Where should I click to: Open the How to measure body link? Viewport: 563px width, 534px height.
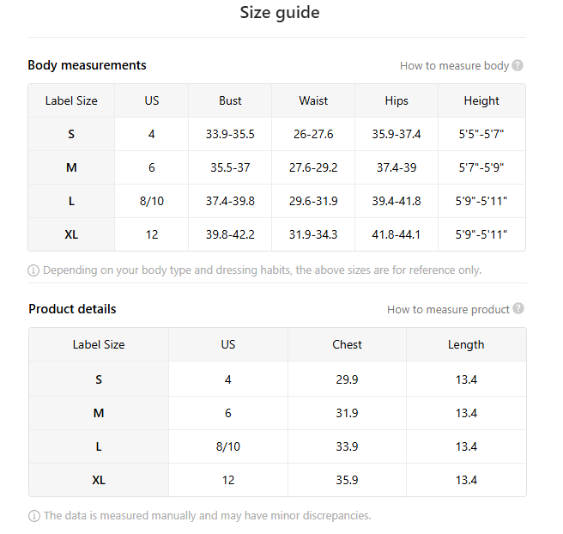point(454,65)
